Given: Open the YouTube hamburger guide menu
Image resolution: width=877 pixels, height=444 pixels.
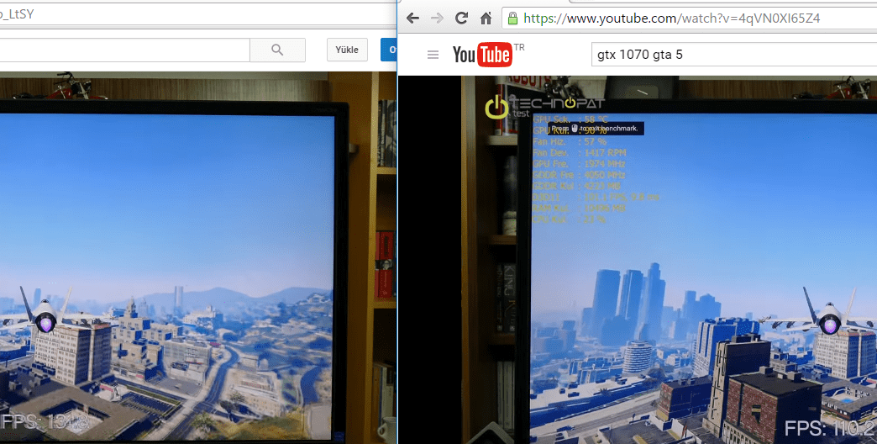Looking at the screenshot, I should [x=433, y=55].
